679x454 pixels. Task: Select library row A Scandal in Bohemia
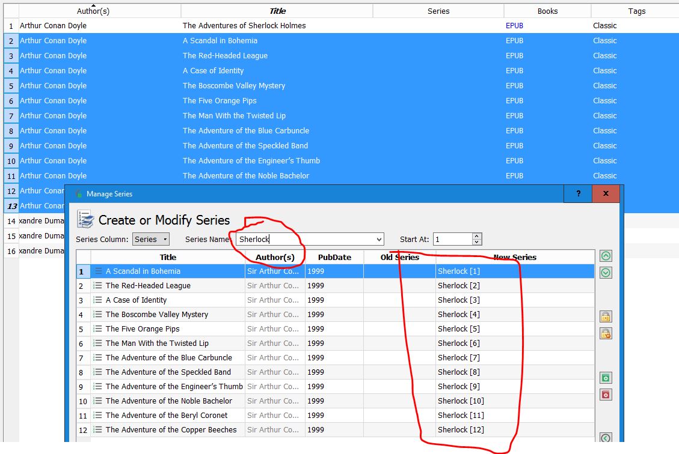220,41
